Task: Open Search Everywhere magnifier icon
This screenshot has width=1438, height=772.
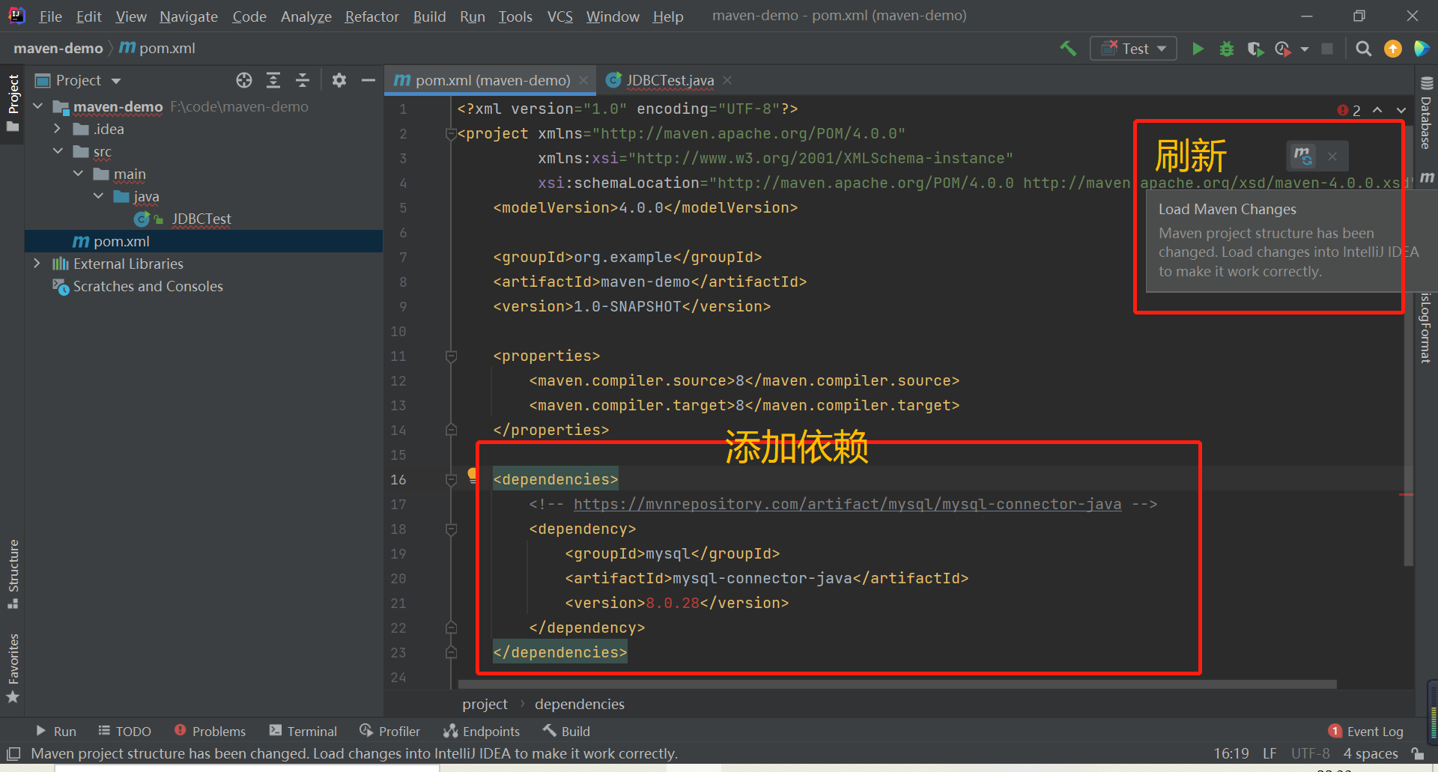Action: (x=1363, y=49)
